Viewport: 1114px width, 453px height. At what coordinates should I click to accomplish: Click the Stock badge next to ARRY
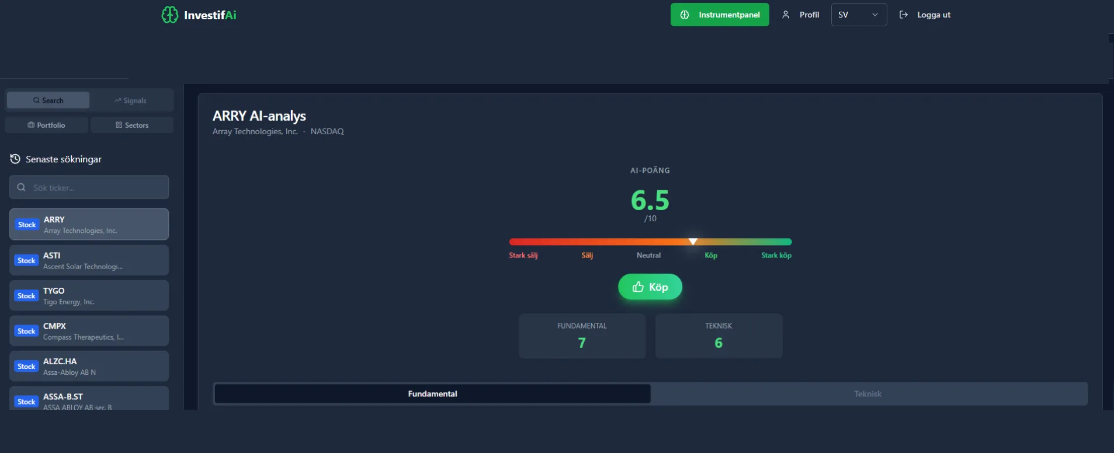[27, 225]
